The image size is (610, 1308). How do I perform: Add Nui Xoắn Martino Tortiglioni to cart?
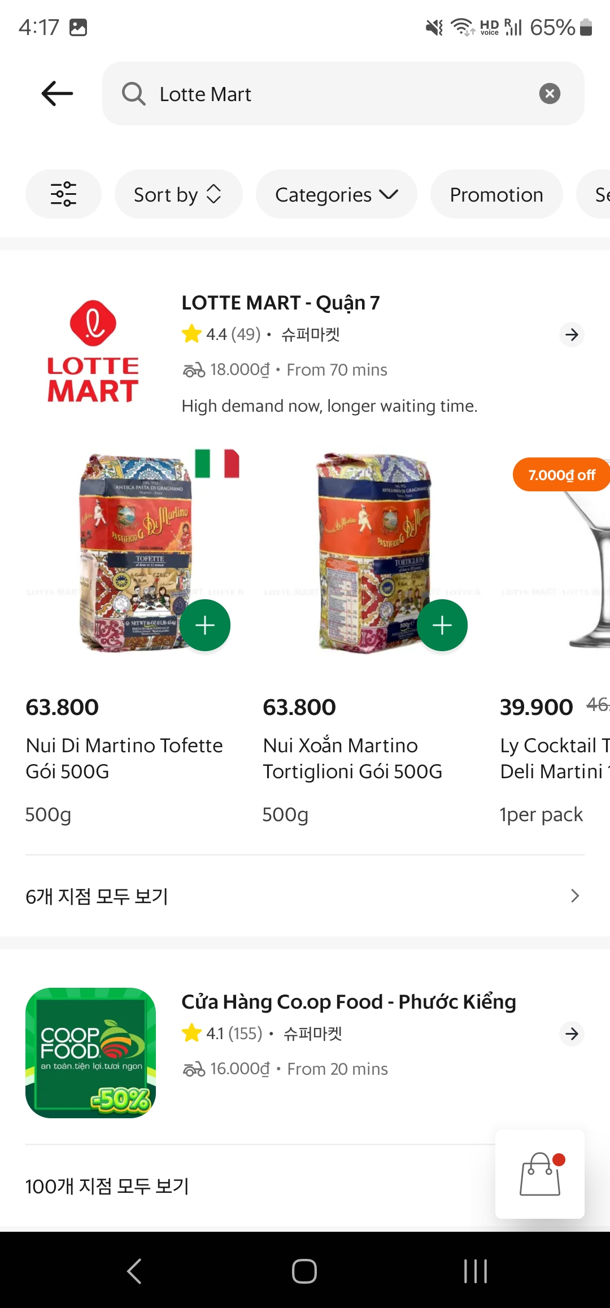click(442, 625)
